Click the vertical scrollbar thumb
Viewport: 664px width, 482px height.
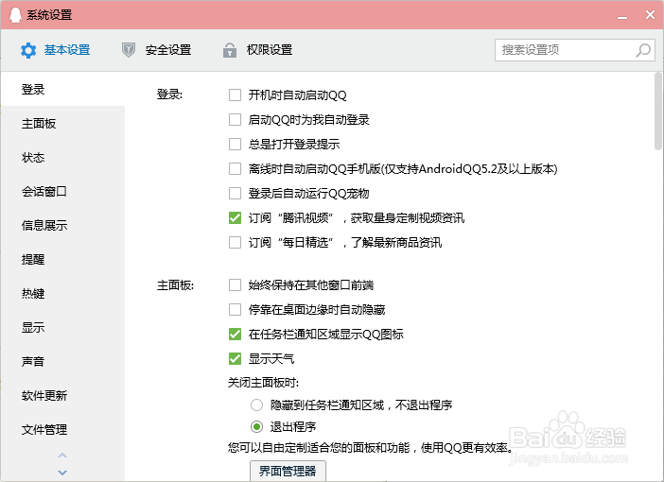point(658,112)
